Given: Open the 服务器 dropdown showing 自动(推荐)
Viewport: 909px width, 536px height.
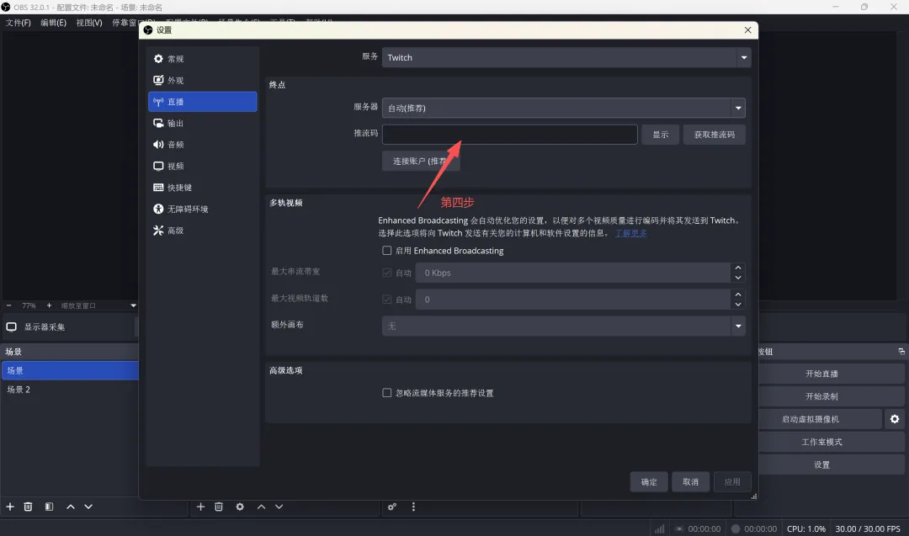Looking at the screenshot, I should tap(563, 108).
